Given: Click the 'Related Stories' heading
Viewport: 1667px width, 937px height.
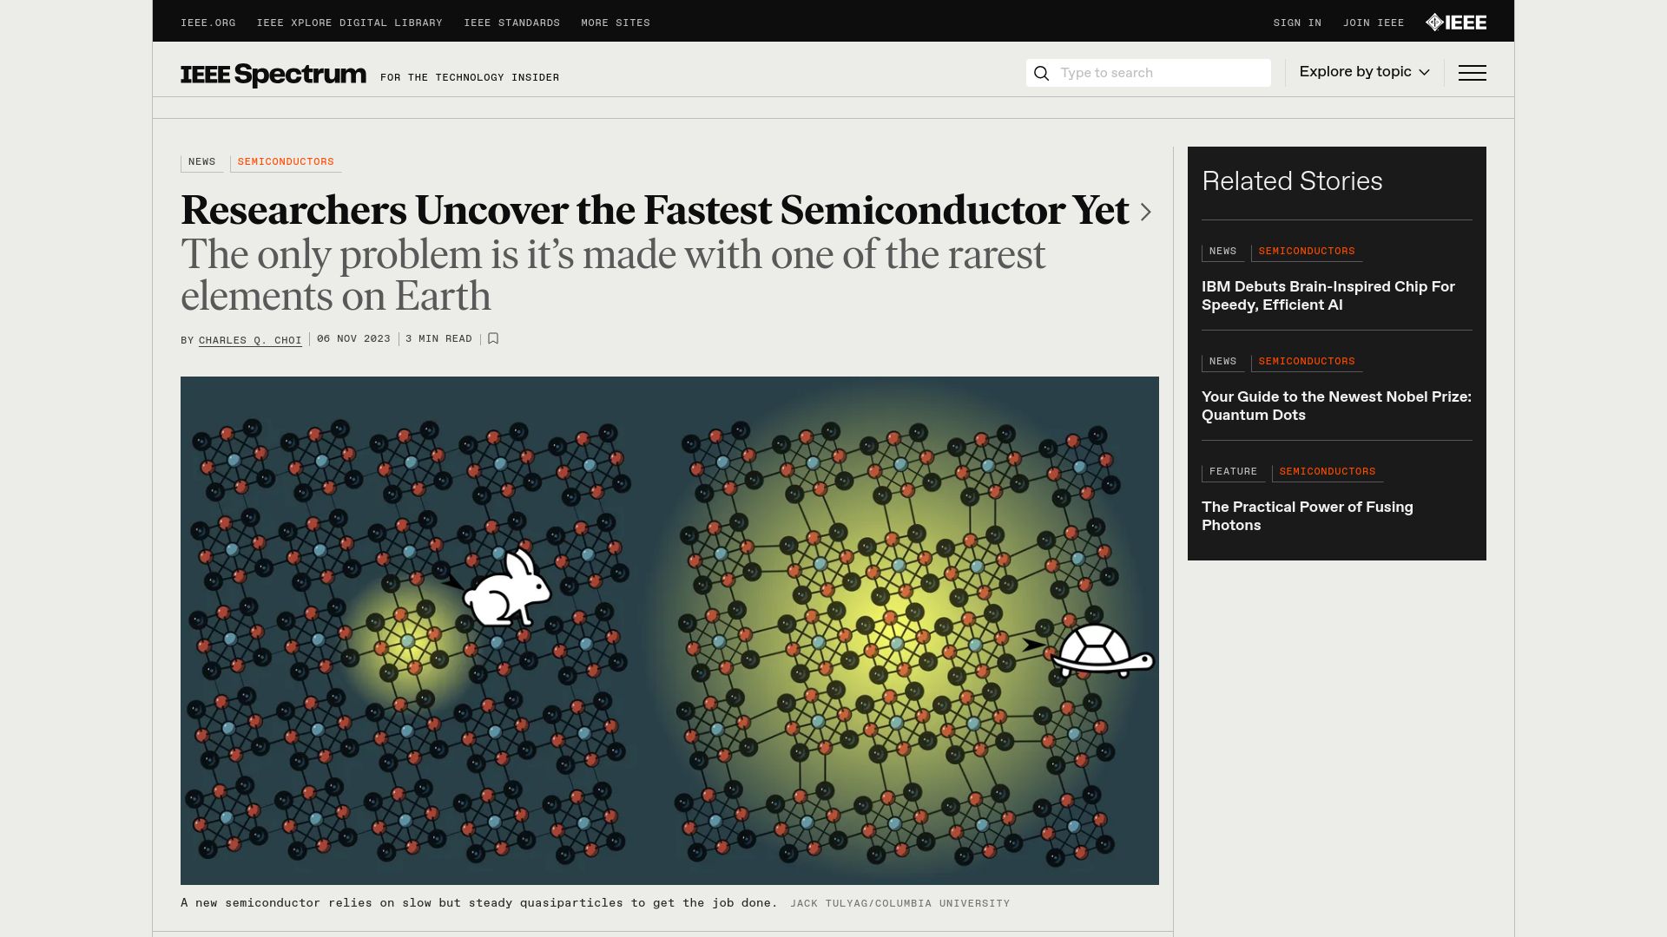Looking at the screenshot, I should [1292, 181].
